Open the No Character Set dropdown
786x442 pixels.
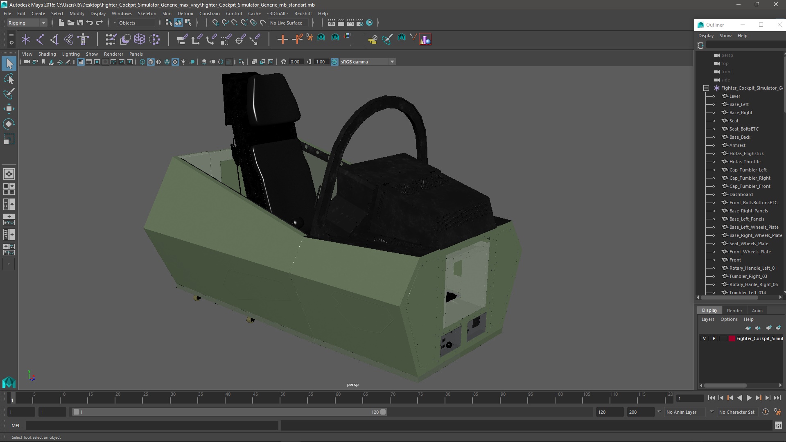tap(737, 412)
